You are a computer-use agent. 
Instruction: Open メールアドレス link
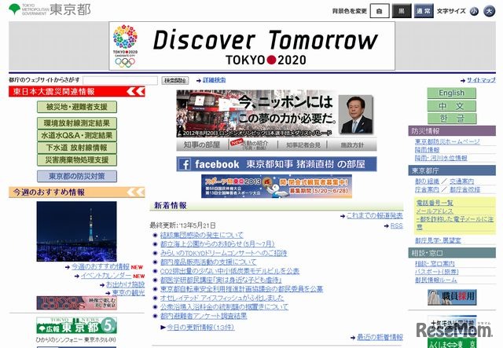tap(435, 211)
